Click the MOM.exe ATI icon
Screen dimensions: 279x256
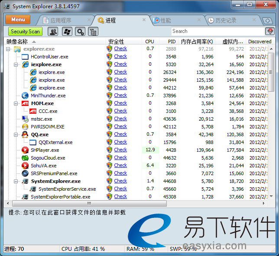[x=25, y=103]
